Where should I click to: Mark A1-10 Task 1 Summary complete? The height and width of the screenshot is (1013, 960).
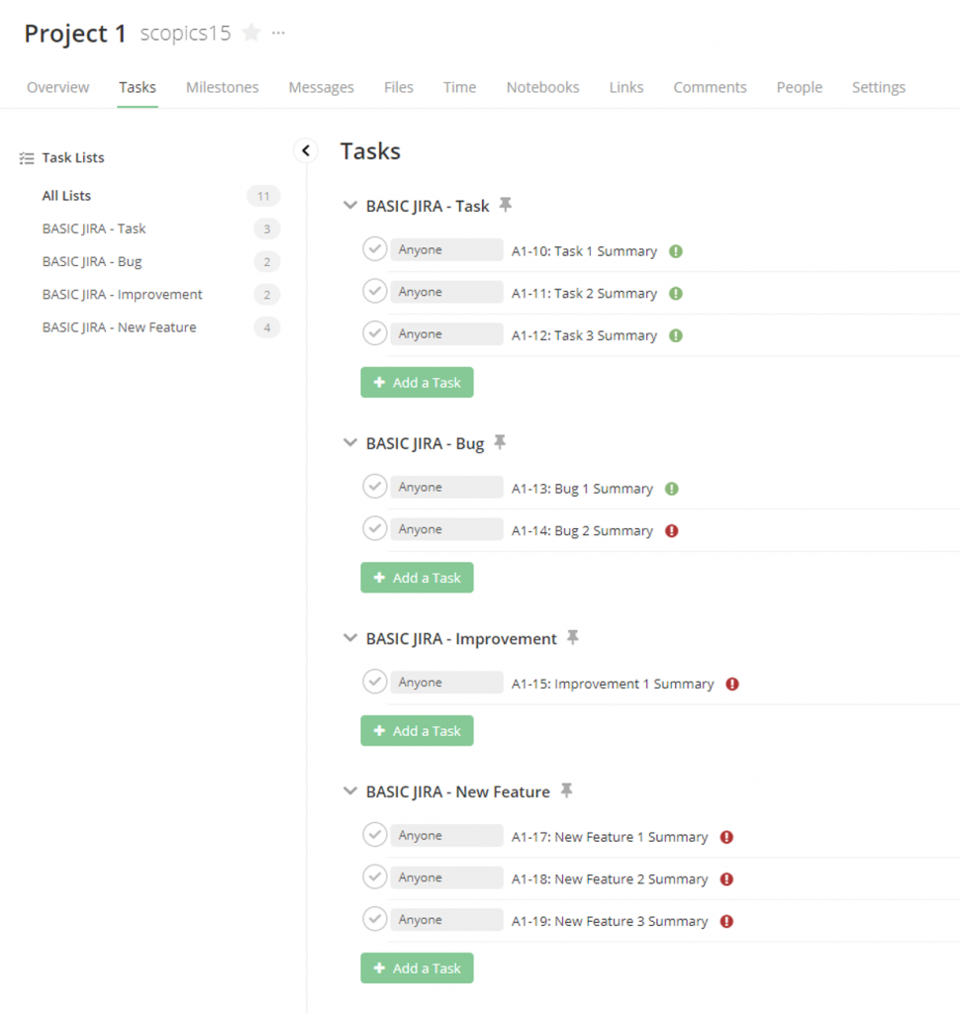click(x=374, y=249)
